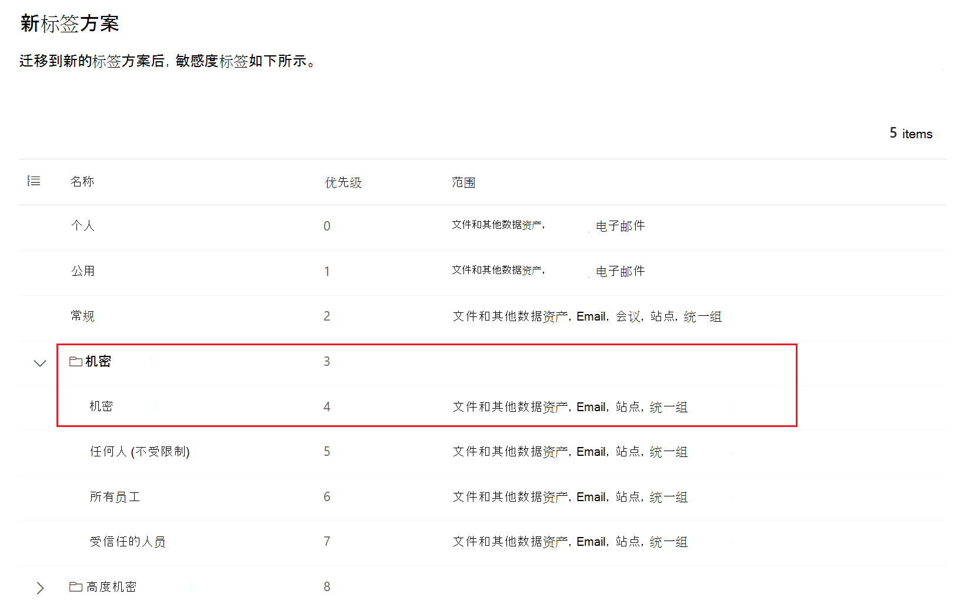Click the 范围 column header
Viewport: 954px width, 607px height.
[464, 182]
